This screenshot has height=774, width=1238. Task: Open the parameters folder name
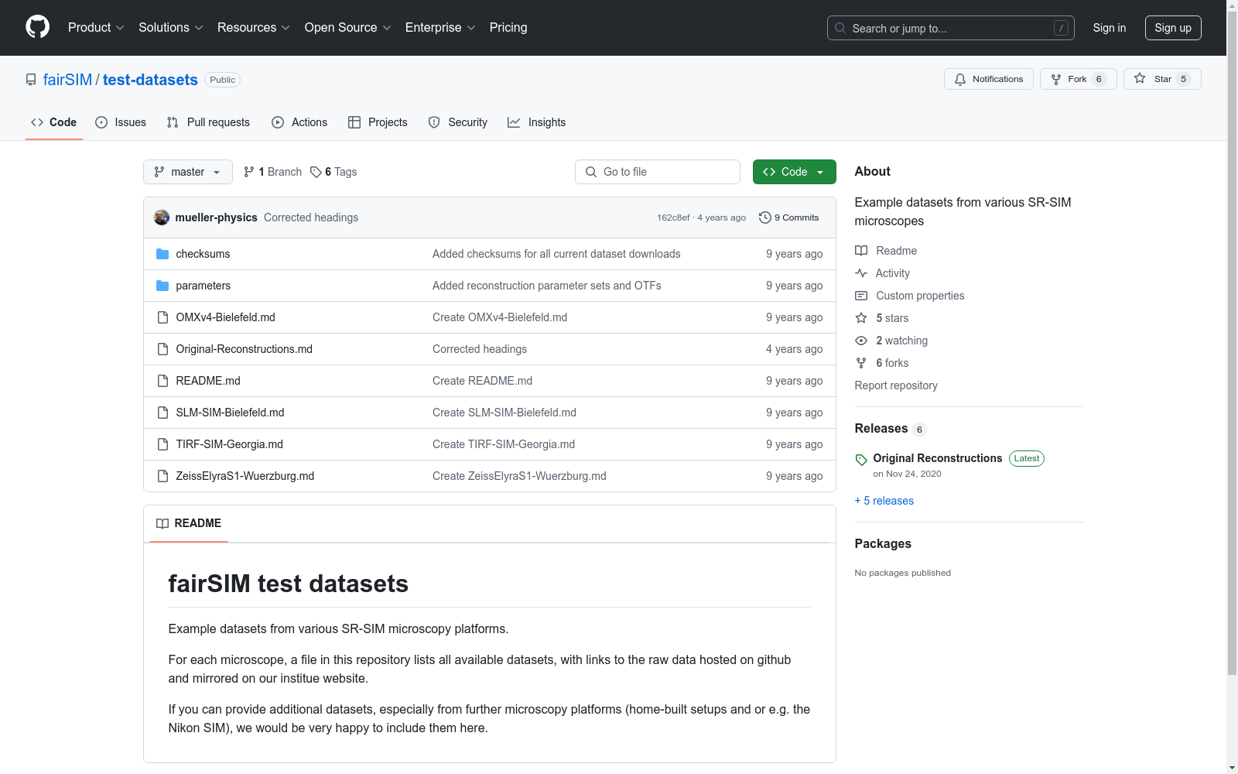(x=203, y=286)
